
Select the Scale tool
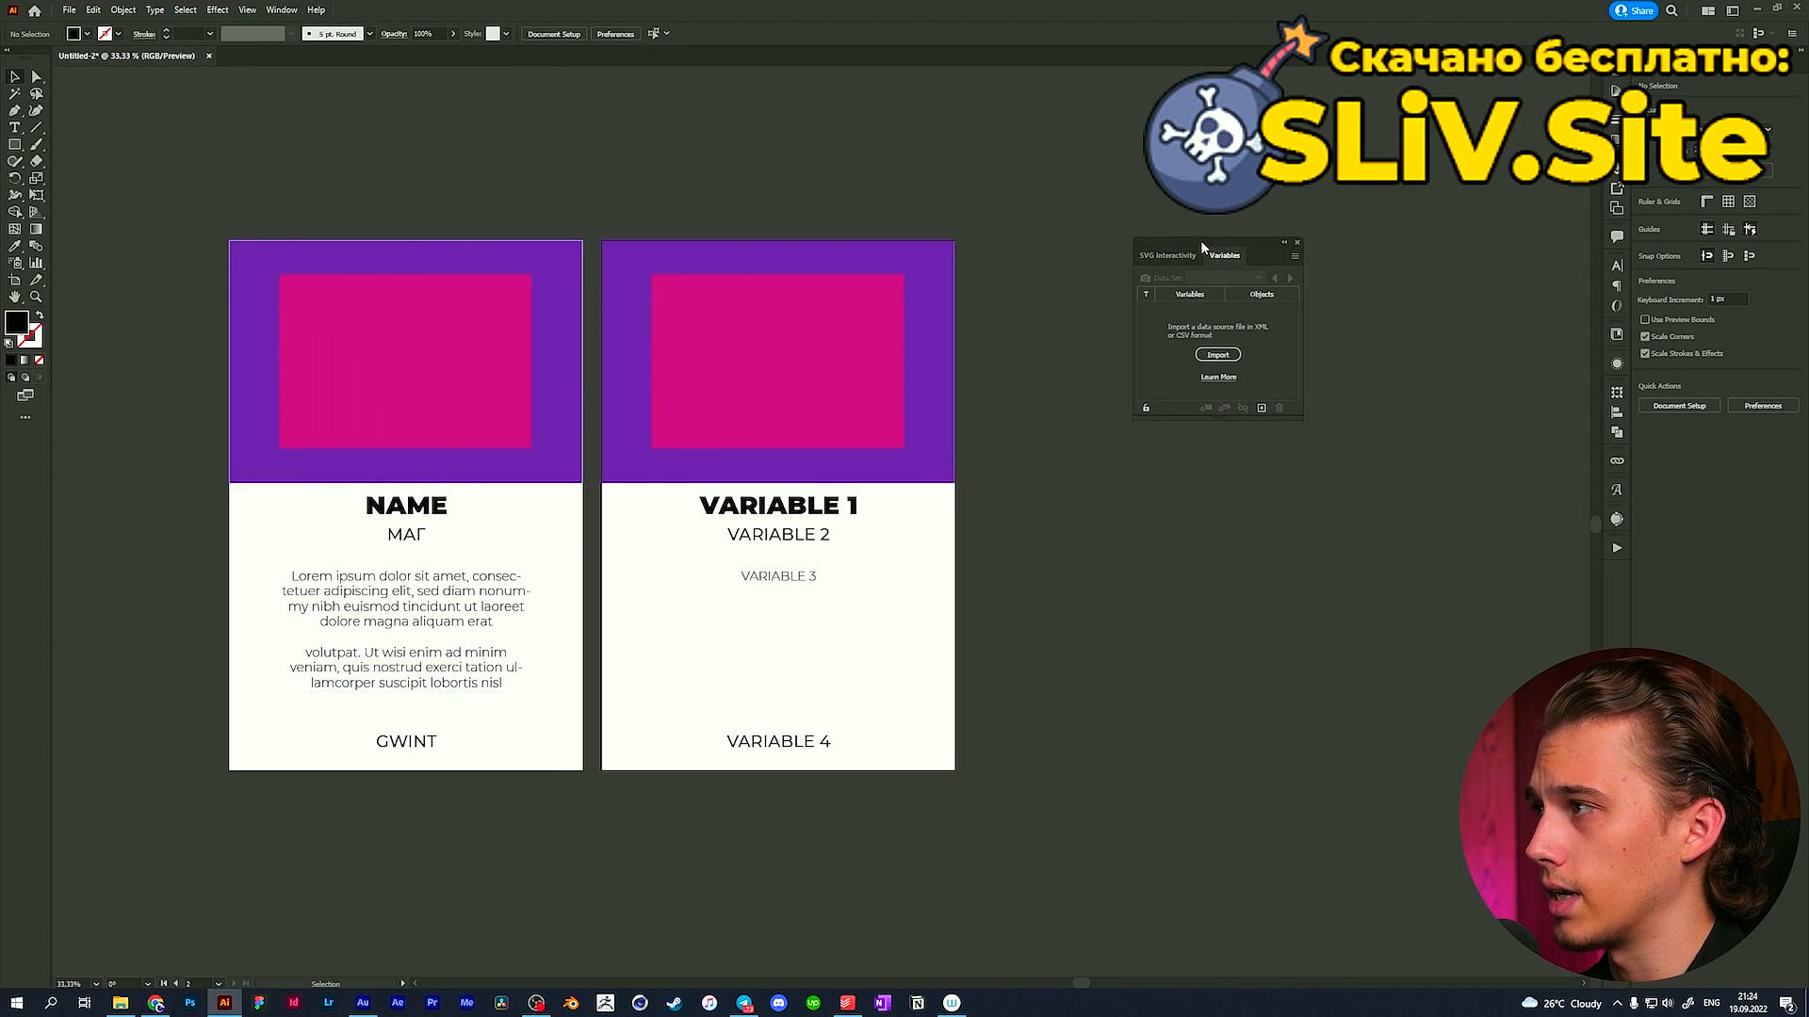coord(37,179)
